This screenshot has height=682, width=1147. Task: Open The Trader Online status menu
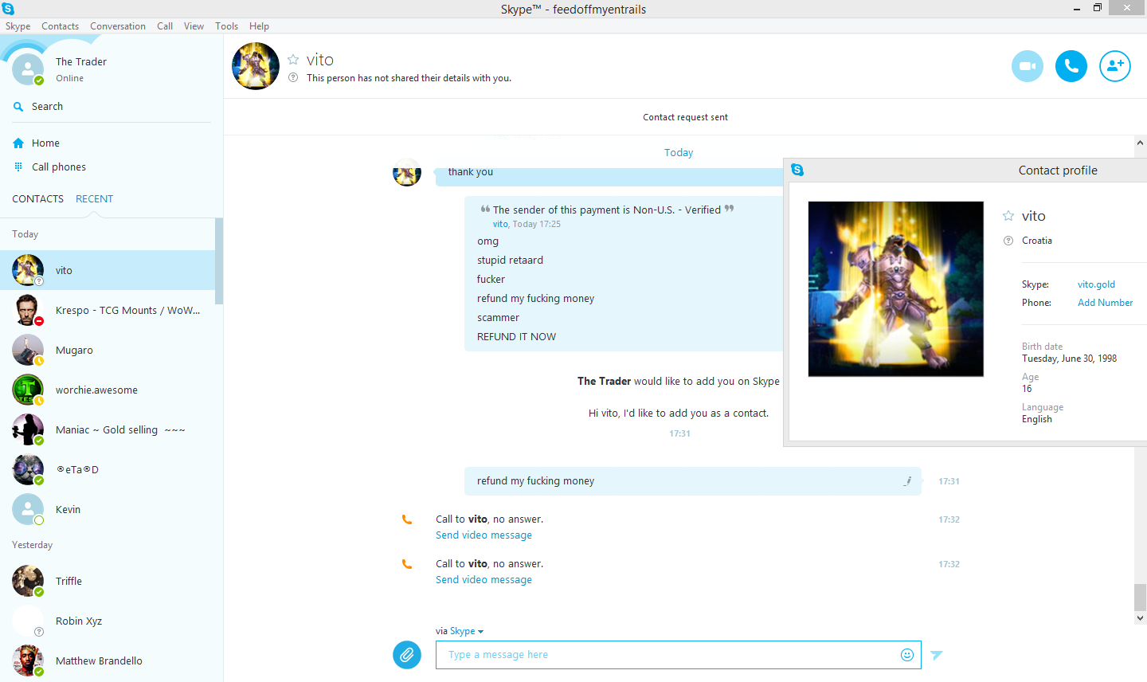coord(69,78)
